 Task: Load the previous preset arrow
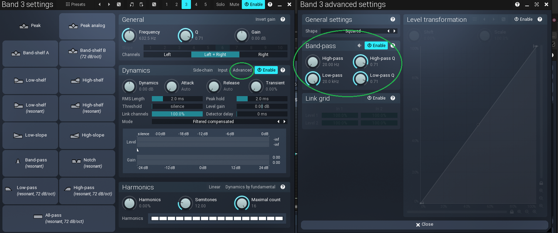coord(99,4)
